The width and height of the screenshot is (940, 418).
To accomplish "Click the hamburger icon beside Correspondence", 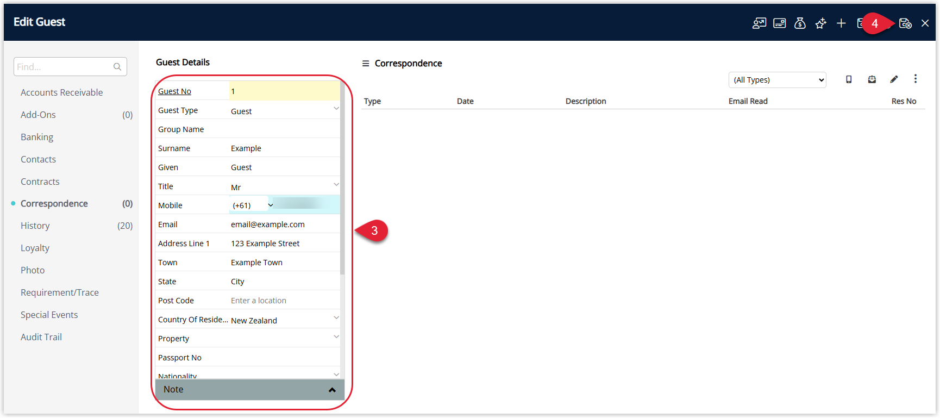I will [366, 64].
